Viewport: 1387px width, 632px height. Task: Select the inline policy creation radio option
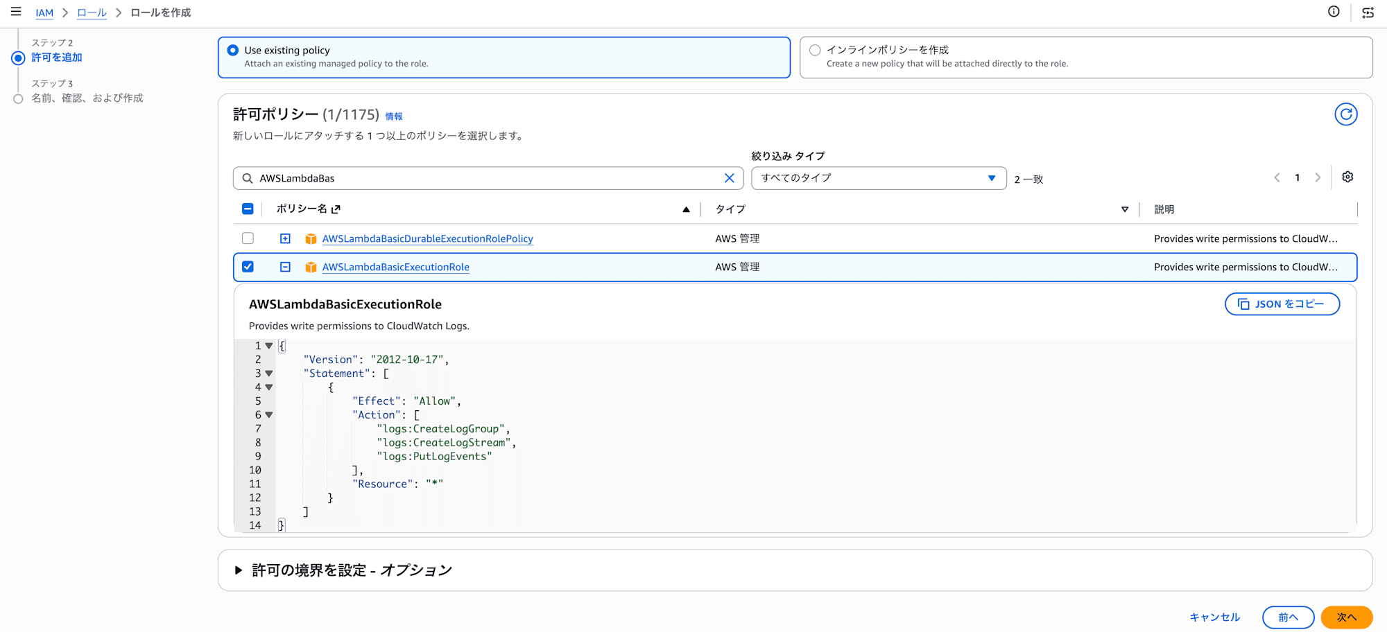[x=815, y=50]
